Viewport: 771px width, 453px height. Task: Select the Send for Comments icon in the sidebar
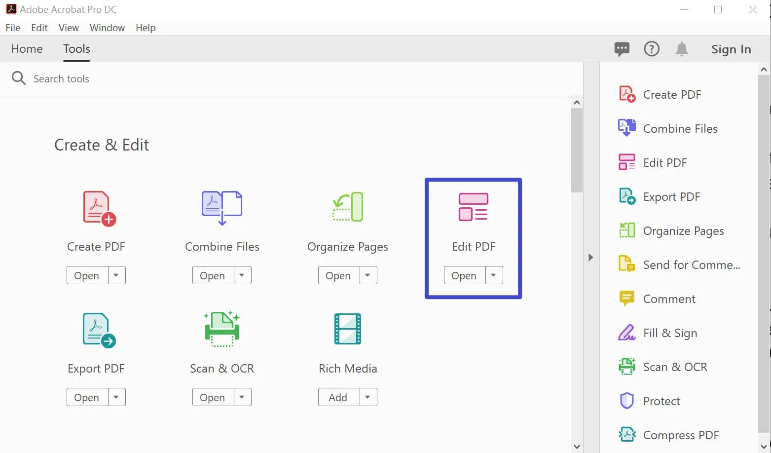(627, 264)
